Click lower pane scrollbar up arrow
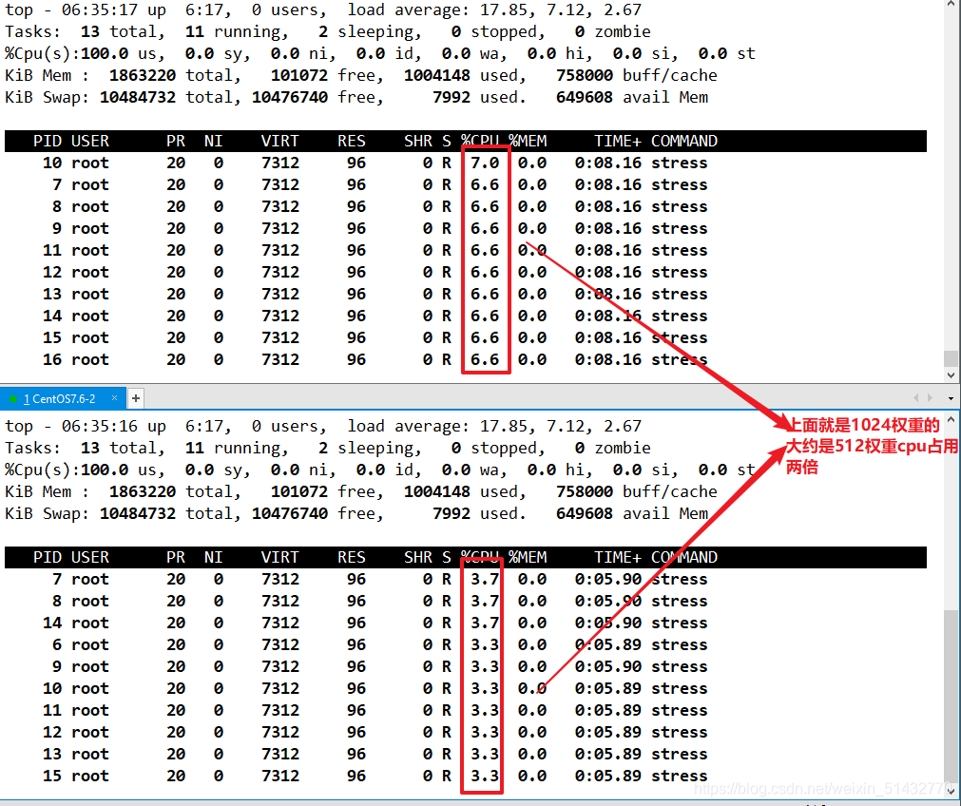The image size is (961, 806). point(951,420)
